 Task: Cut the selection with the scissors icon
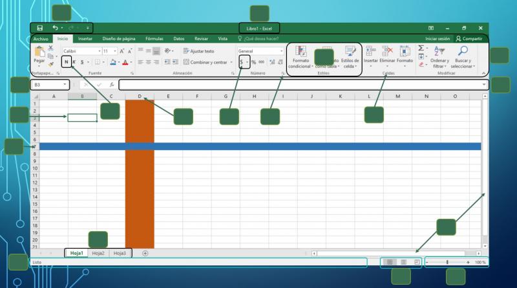[50, 49]
